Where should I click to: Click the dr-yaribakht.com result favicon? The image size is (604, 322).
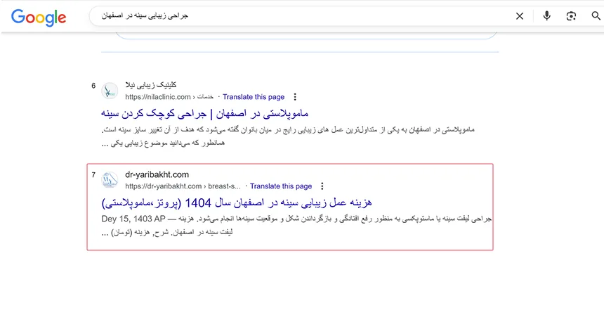pyautogui.click(x=110, y=180)
